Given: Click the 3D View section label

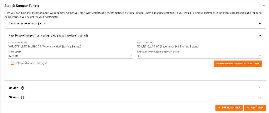Looking at the screenshot, I should [x=13, y=88].
